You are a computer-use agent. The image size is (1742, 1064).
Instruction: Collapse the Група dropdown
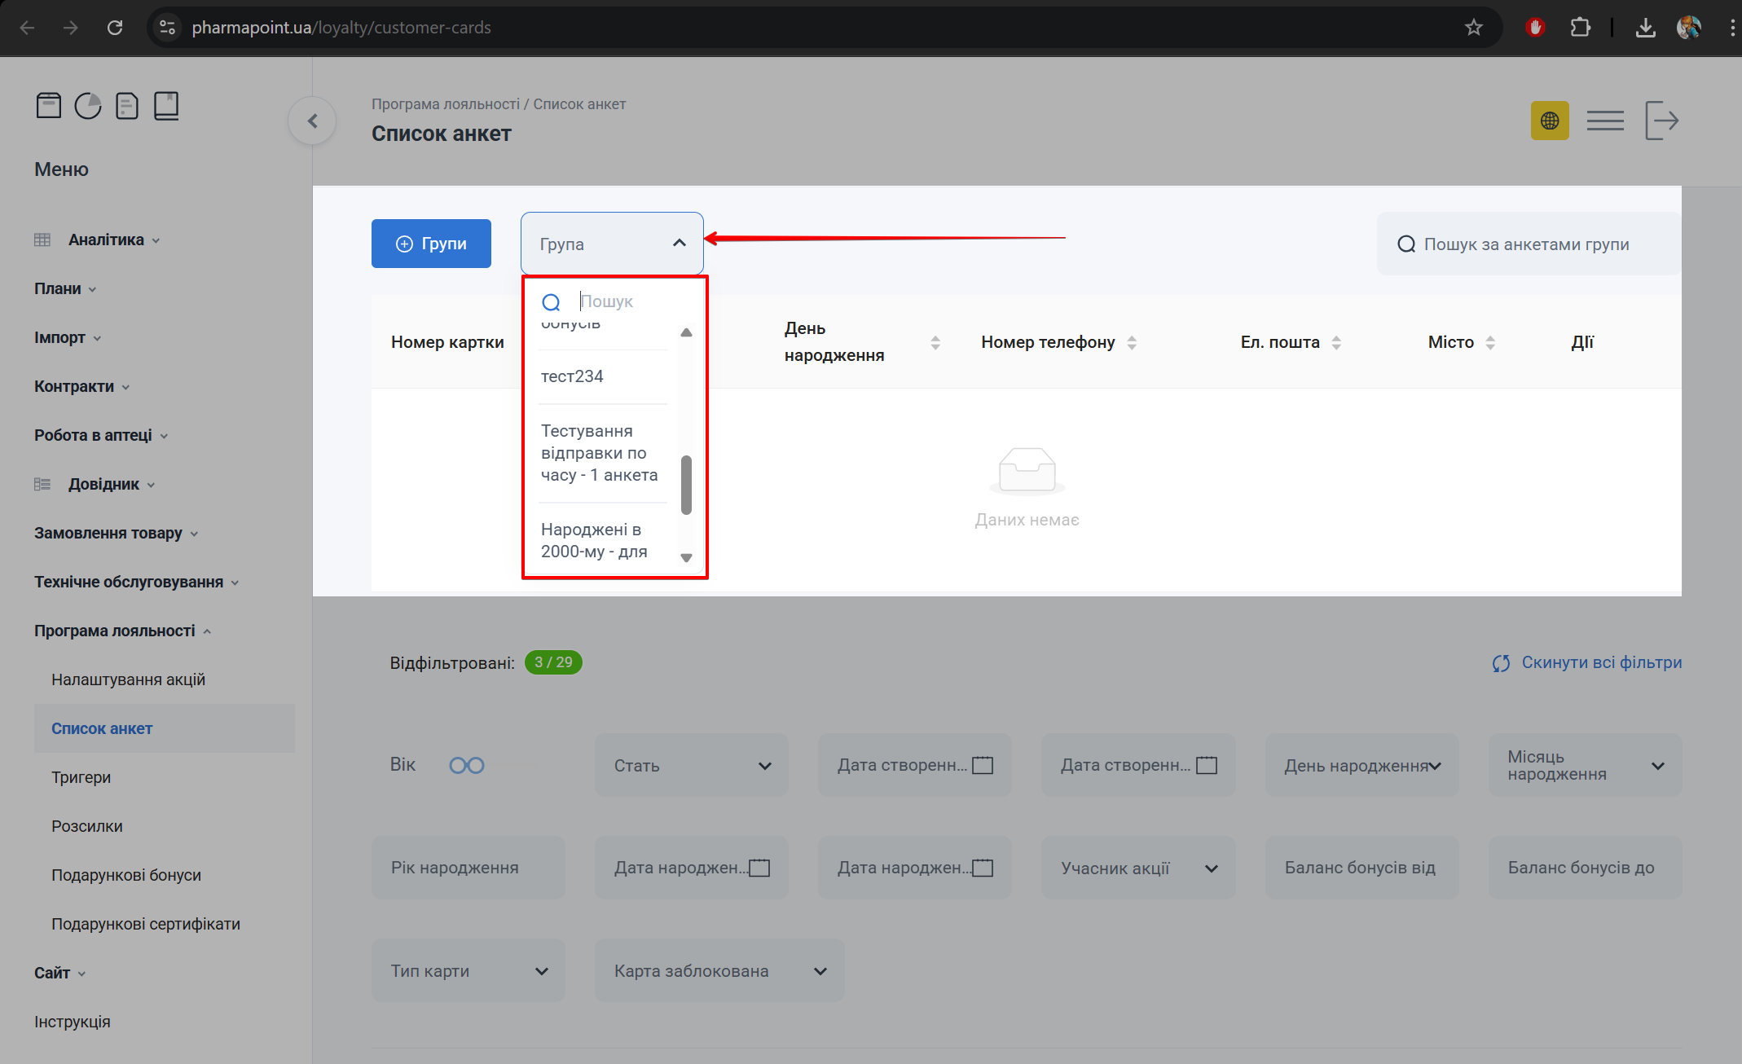click(x=679, y=243)
